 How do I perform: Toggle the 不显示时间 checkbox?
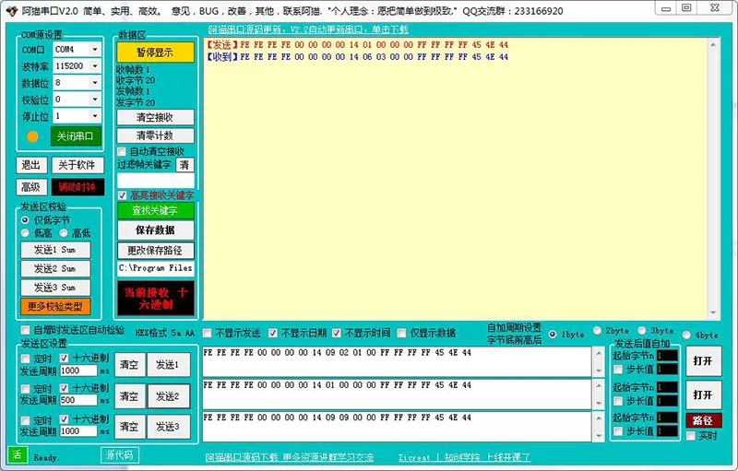(336, 333)
